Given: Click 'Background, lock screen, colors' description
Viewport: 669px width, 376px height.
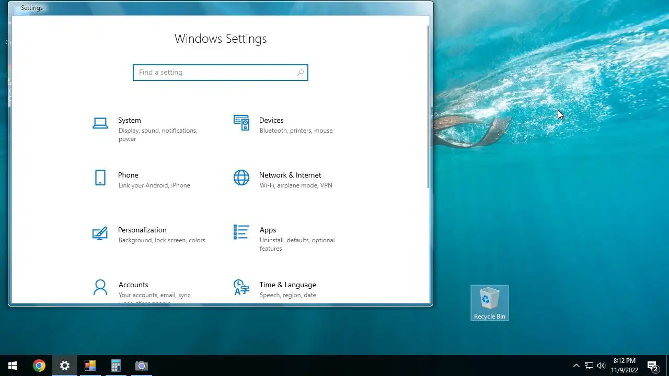Looking at the screenshot, I should (162, 240).
